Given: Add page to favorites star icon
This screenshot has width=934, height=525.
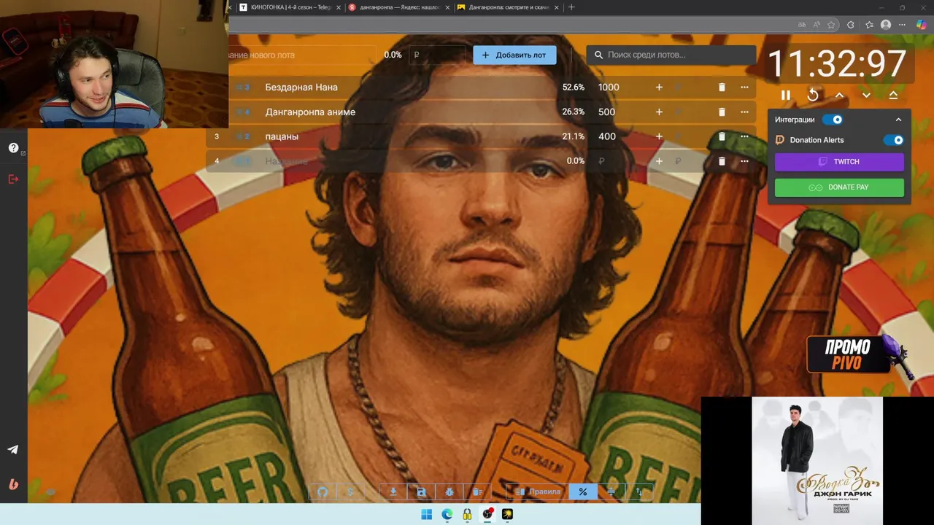Looking at the screenshot, I should pos(831,25).
